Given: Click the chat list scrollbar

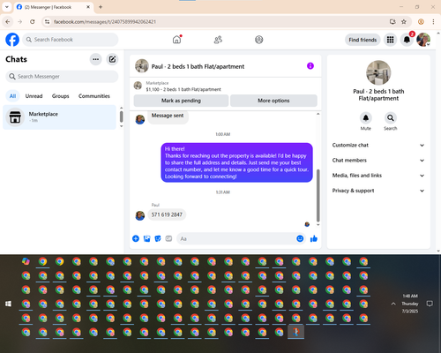Looking at the screenshot, I should click(x=121, y=116).
